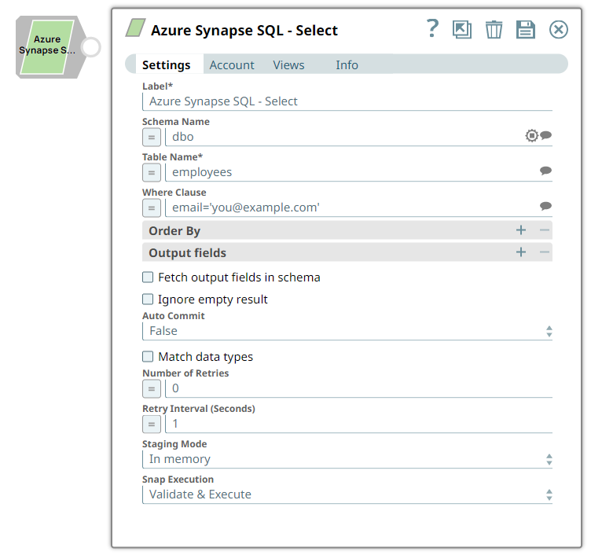
Task: Remove Order By row with minus
Action: coord(545,230)
